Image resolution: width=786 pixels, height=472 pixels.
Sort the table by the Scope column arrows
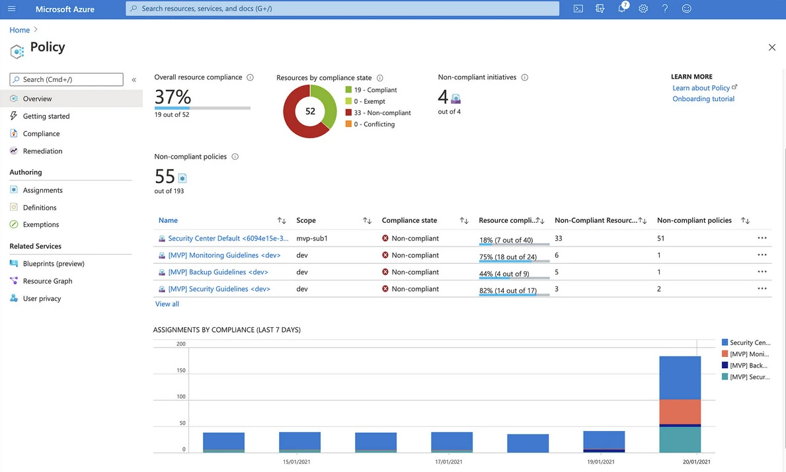368,221
